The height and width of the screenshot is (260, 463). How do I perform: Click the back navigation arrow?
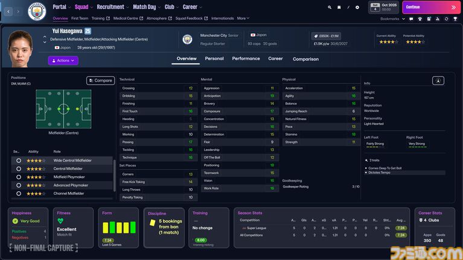[x=10, y=10]
